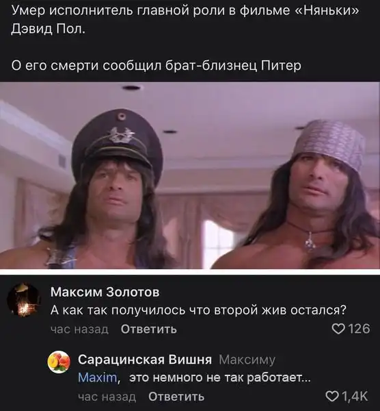Image resolution: width=380 pixels, height=411 pixels.
Task: Reply to Максим Золотов's comment via Ответить
Action: tap(149, 329)
